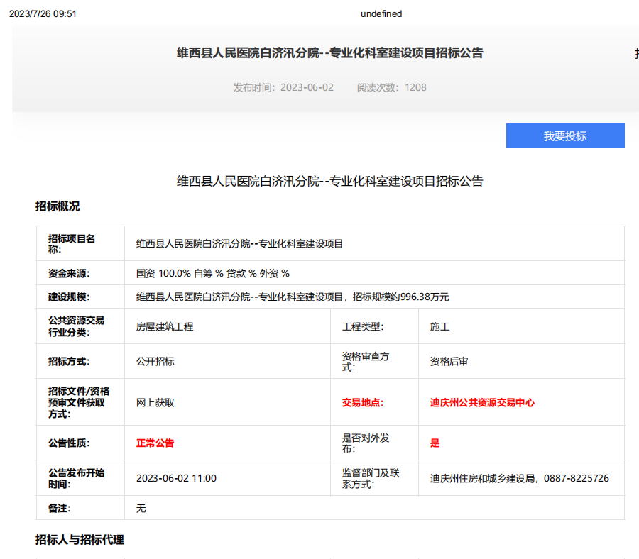Click the 2023/7/26 09:51 timestamp at top left
Image resolution: width=639 pixels, height=559 pixels.
[x=43, y=13]
